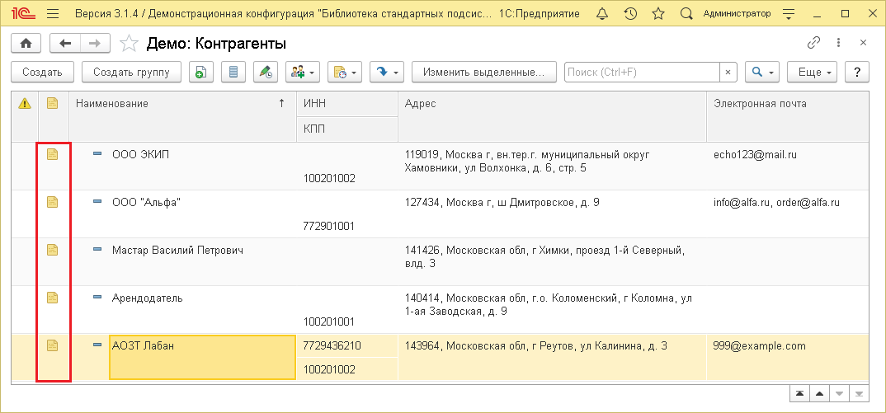This screenshot has width=886, height=413.
Task: Select Мастар Василий Петрович row
Action: point(441,261)
